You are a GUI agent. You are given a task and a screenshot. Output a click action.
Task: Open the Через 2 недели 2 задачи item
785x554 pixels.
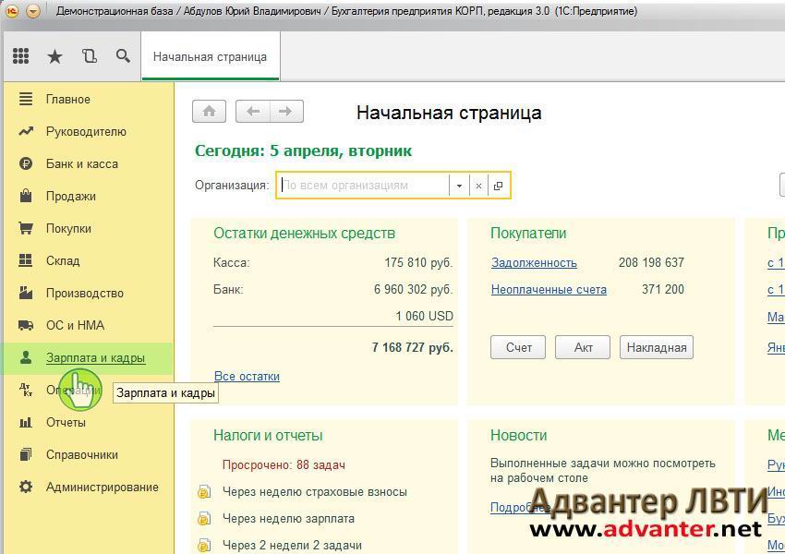(292, 545)
